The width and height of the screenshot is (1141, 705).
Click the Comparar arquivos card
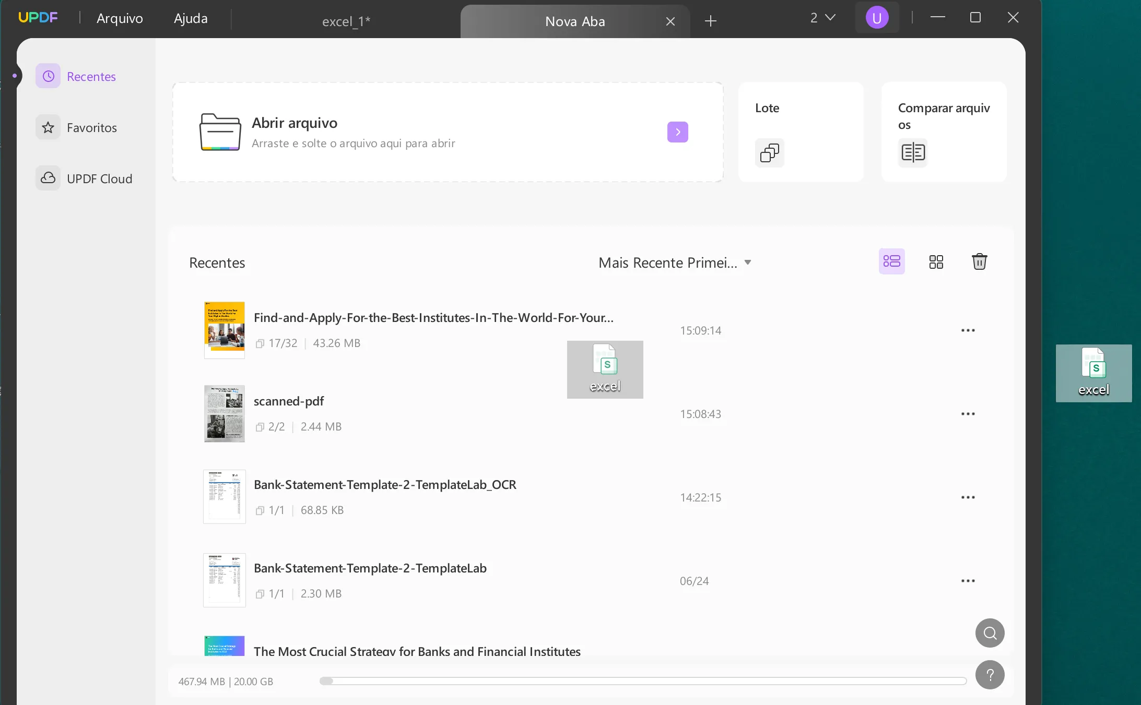click(944, 132)
